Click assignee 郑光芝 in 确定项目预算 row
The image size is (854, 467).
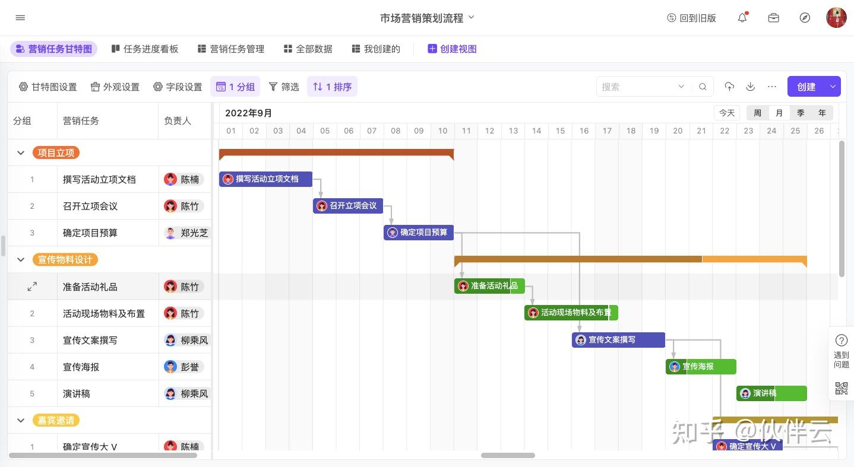point(187,233)
